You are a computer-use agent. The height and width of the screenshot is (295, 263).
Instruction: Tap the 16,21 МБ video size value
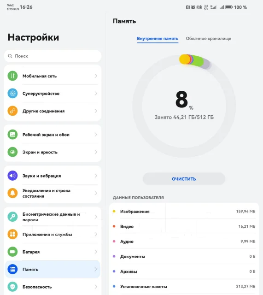click(x=247, y=226)
